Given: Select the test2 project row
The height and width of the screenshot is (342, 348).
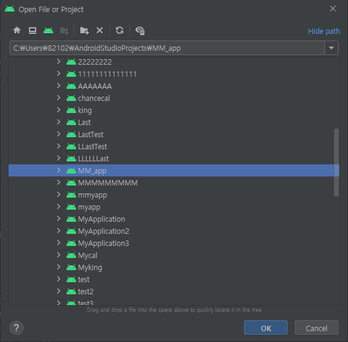Looking at the screenshot, I should [x=174, y=291].
